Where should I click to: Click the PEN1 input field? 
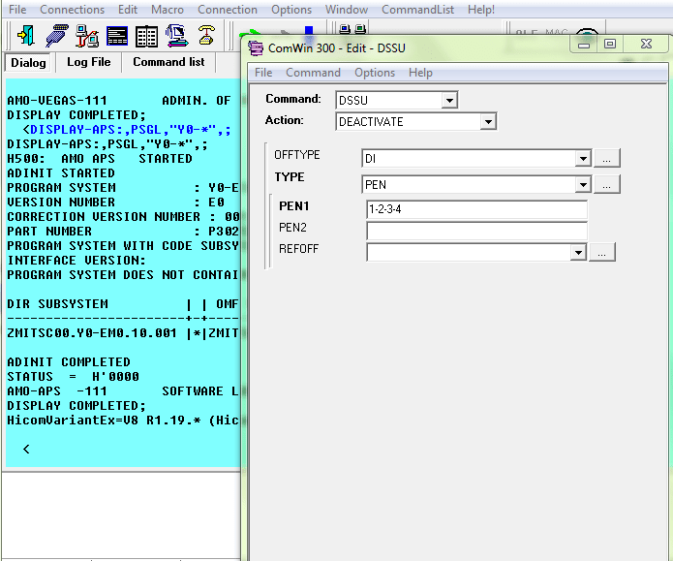pos(476,209)
